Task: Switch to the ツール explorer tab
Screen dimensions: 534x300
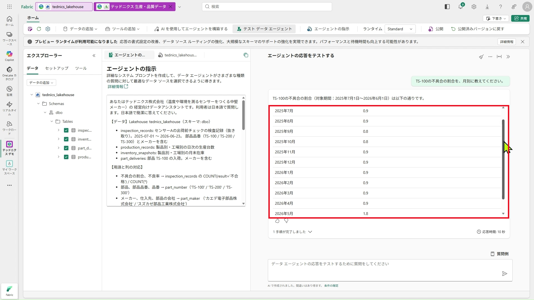Action: pyautogui.click(x=81, y=68)
